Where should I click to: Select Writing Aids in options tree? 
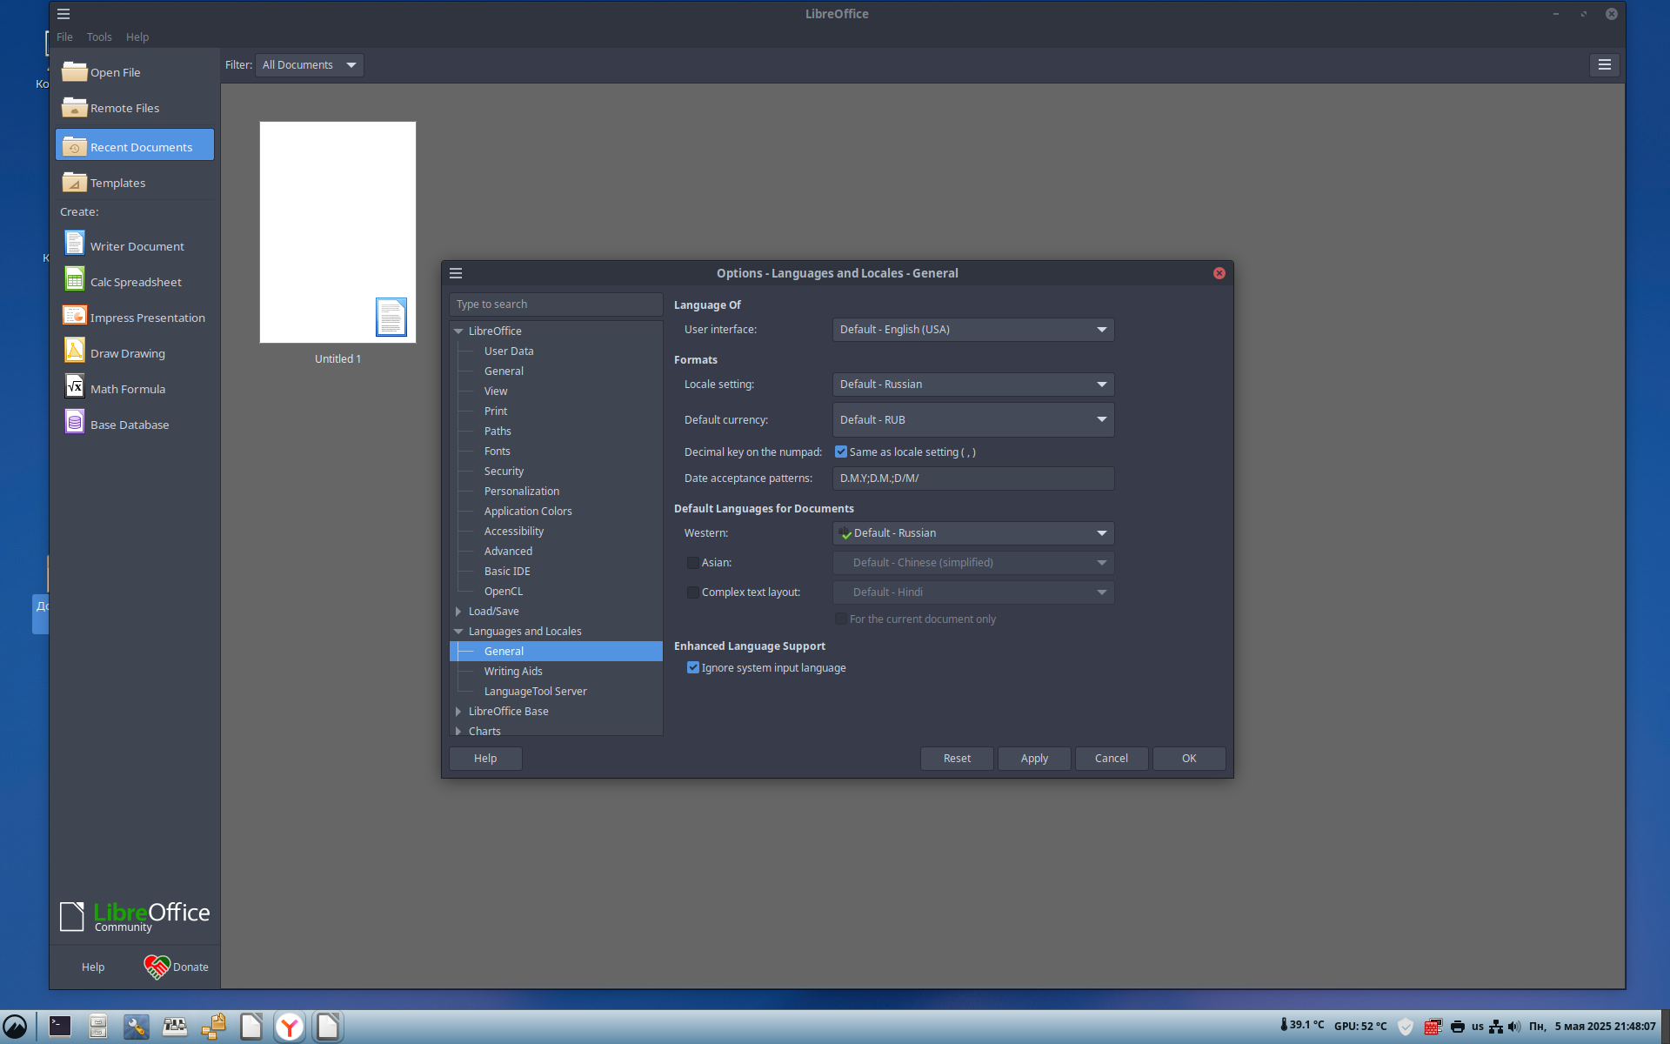pyautogui.click(x=513, y=672)
